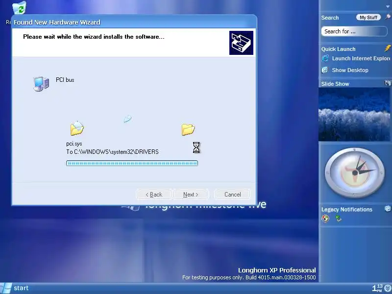Viewport: 392px width, 294px height.
Task: Open the sidebar menu chevron at top
Action: tap(388, 6)
